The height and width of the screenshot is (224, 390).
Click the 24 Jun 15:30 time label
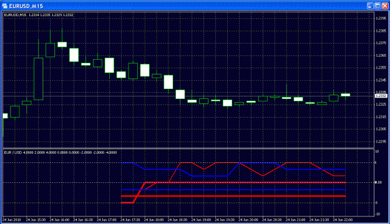tap(36, 220)
